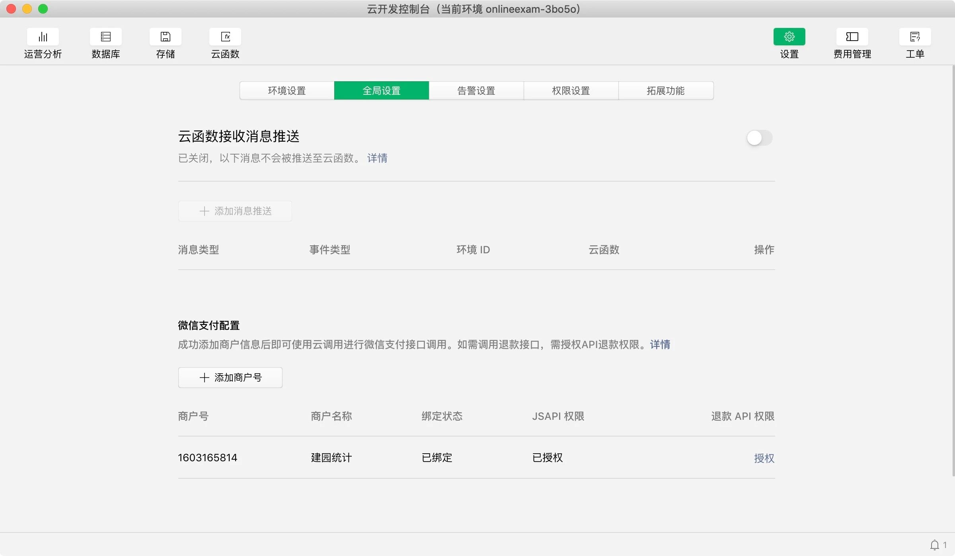This screenshot has width=955, height=556.
Task: Click the 添加商户号 button
Action: click(x=230, y=378)
